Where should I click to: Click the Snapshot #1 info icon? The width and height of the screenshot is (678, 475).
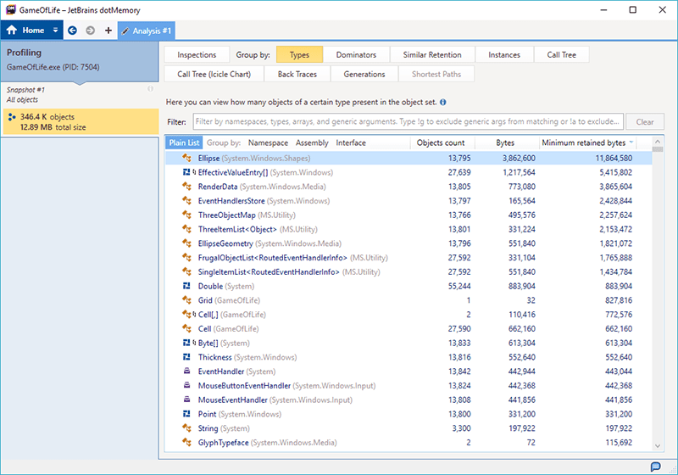[x=150, y=89]
